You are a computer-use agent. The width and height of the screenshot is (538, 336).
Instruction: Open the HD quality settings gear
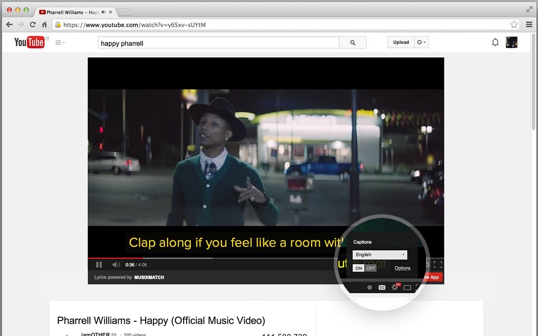395,287
